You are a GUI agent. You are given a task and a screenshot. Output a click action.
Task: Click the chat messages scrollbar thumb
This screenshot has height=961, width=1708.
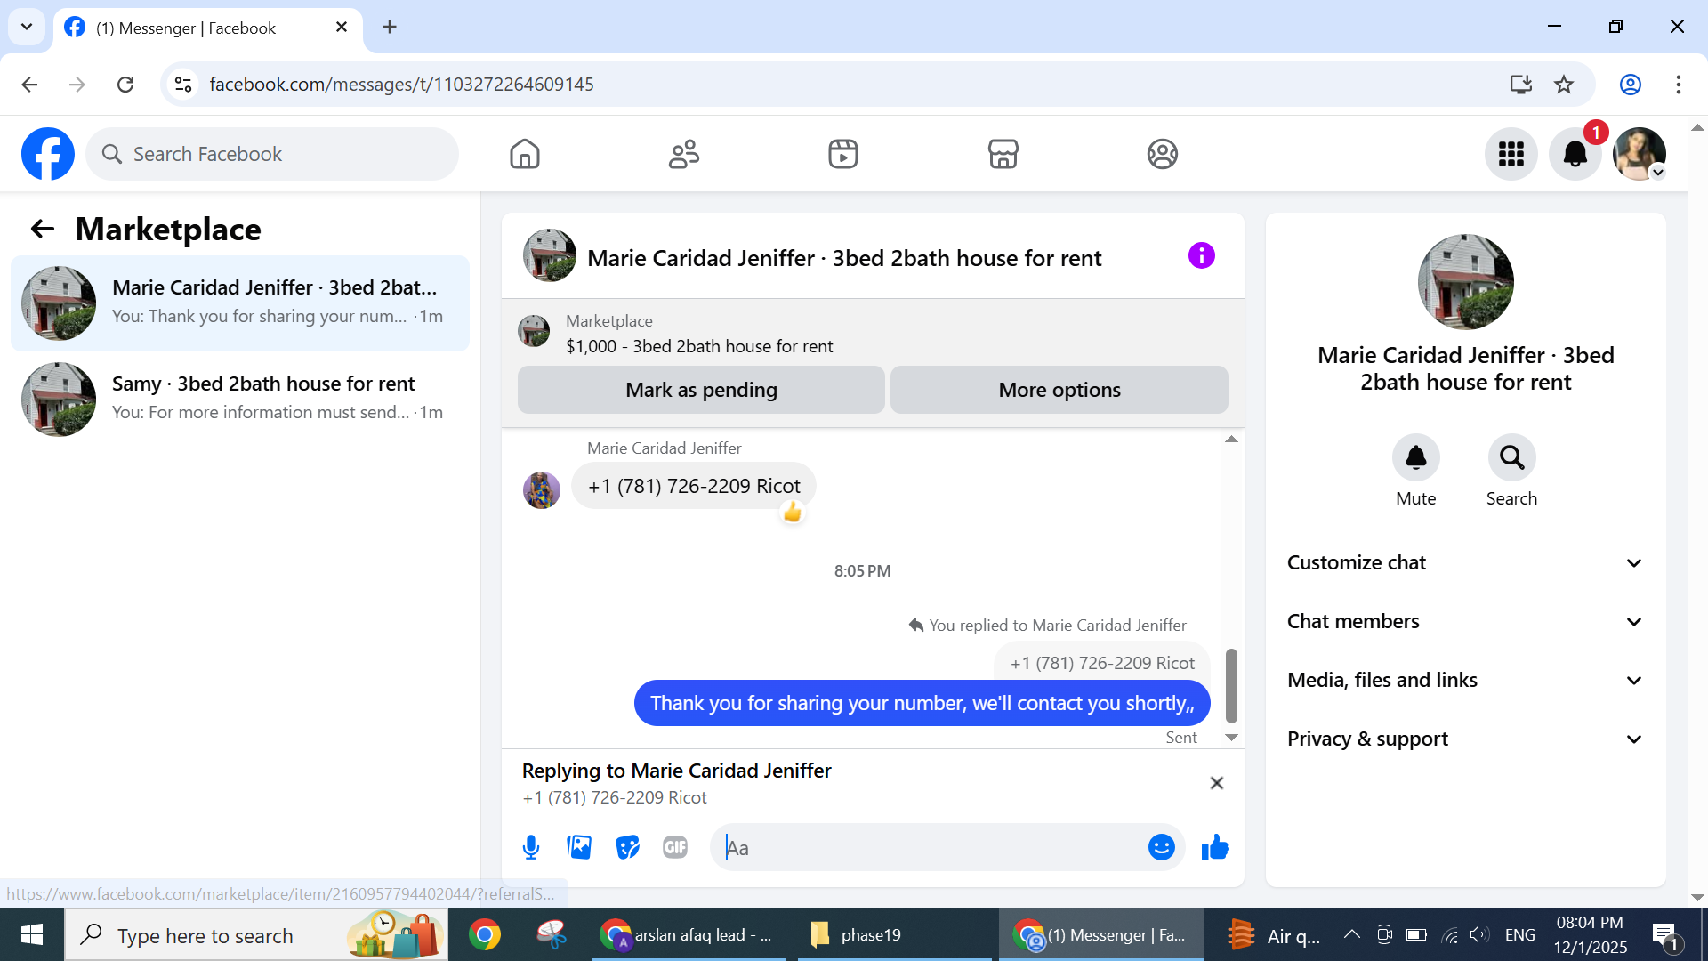(x=1231, y=685)
